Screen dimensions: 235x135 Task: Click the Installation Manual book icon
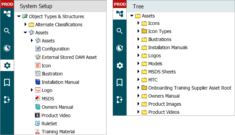38,82
